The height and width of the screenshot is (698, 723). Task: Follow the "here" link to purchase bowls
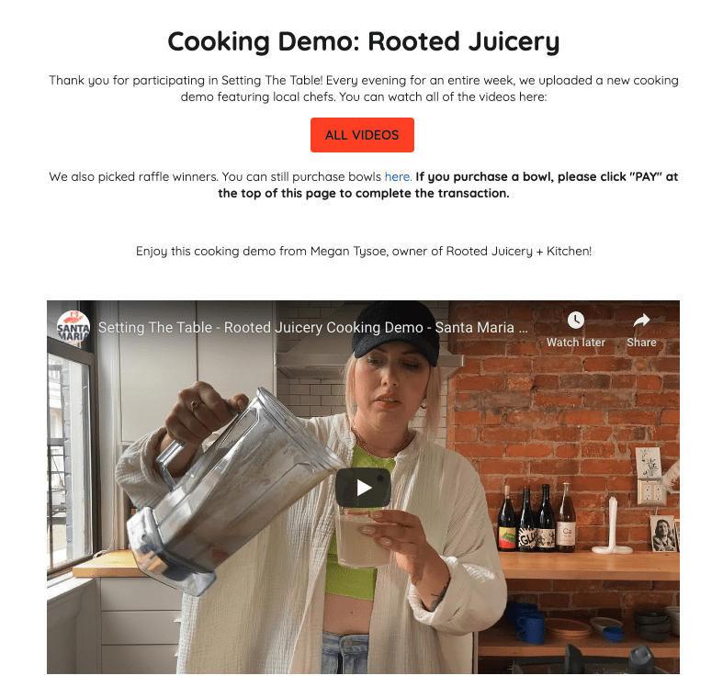pos(398,177)
